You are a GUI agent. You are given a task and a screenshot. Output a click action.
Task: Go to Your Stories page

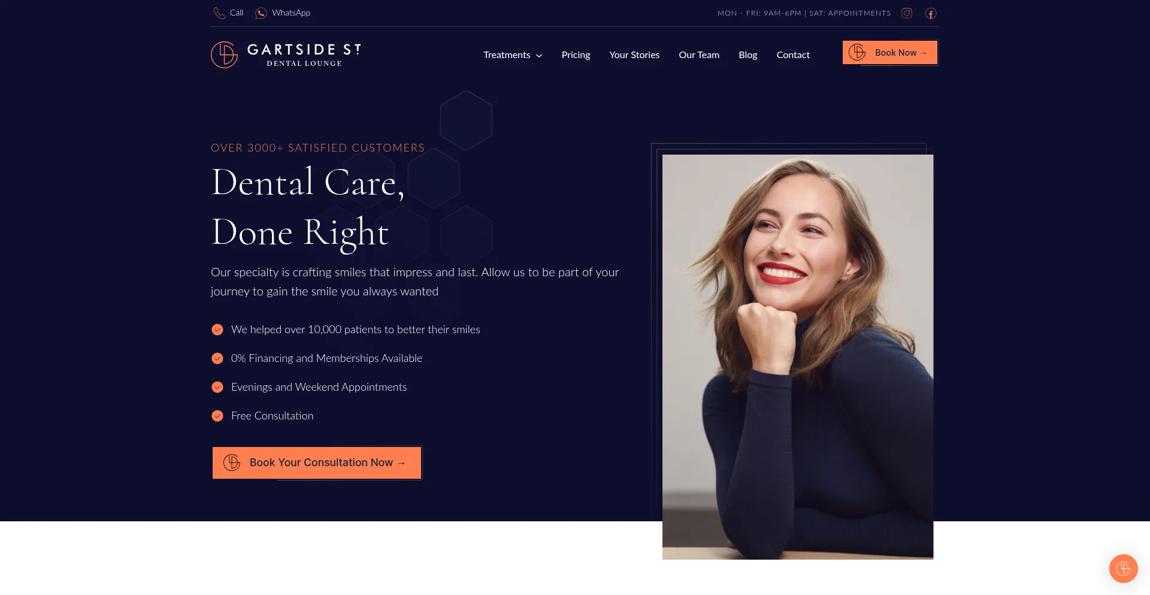634,55
